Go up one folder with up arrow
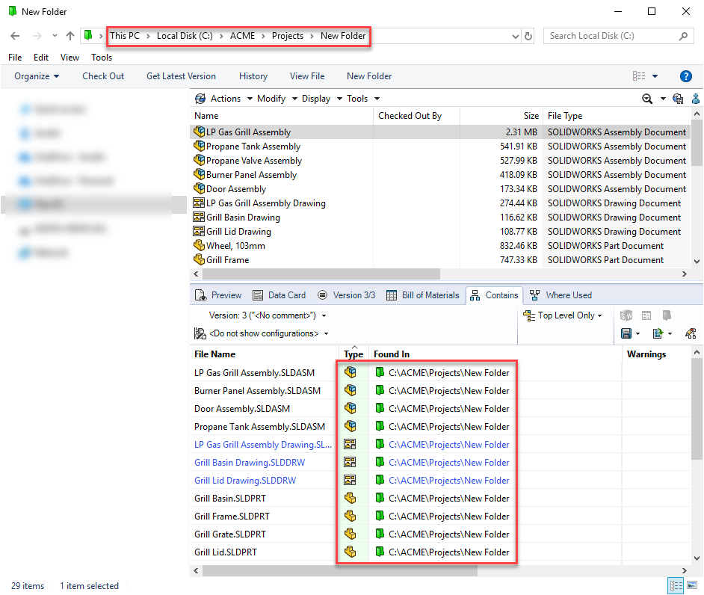The image size is (704, 595). (70, 36)
